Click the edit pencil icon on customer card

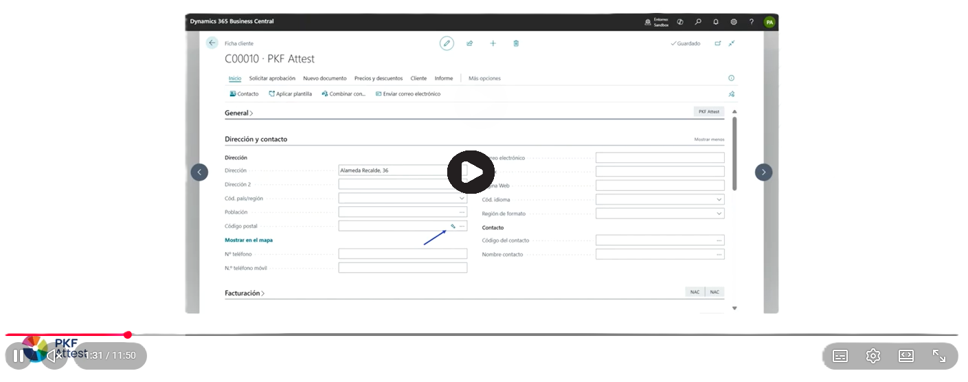447,43
